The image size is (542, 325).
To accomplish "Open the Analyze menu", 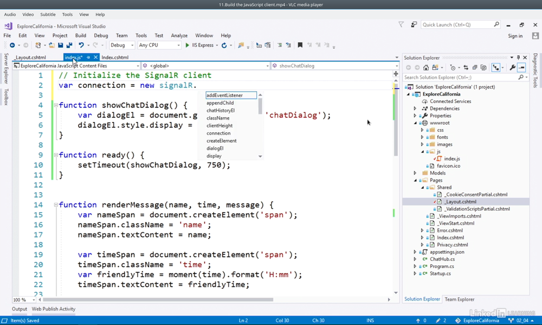I will (179, 35).
